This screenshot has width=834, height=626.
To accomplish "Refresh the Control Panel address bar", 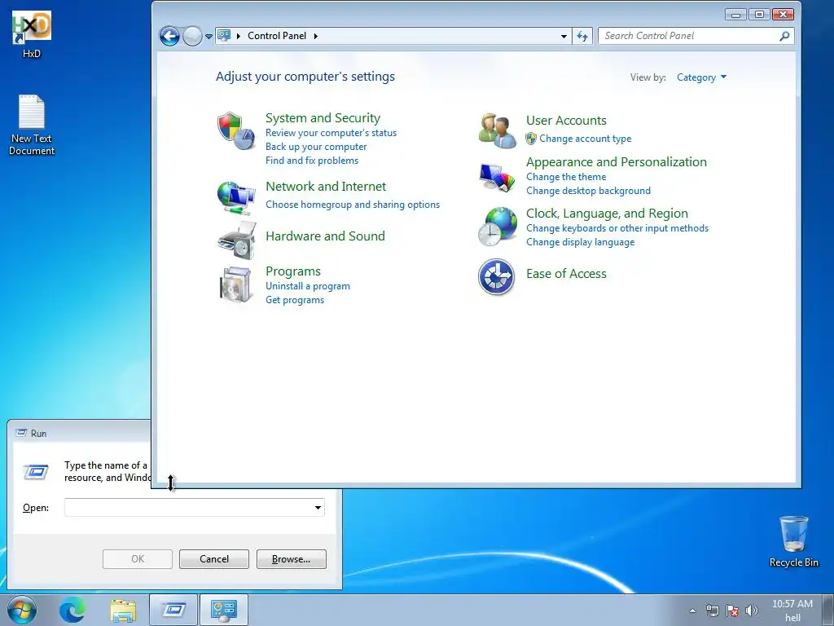I will (x=582, y=36).
